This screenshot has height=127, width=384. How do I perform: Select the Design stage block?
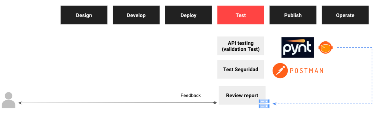(x=84, y=15)
